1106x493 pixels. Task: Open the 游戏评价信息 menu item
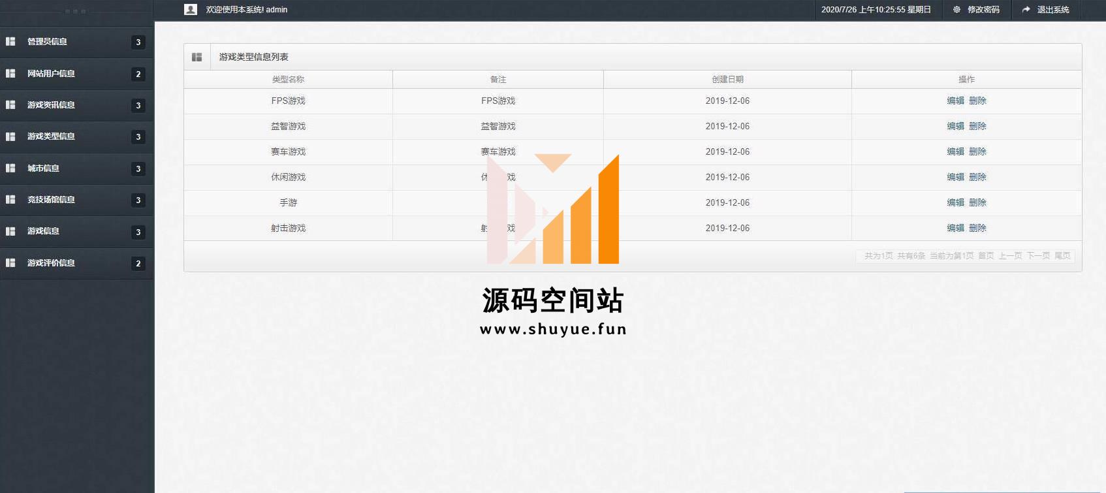pos(51,263)
